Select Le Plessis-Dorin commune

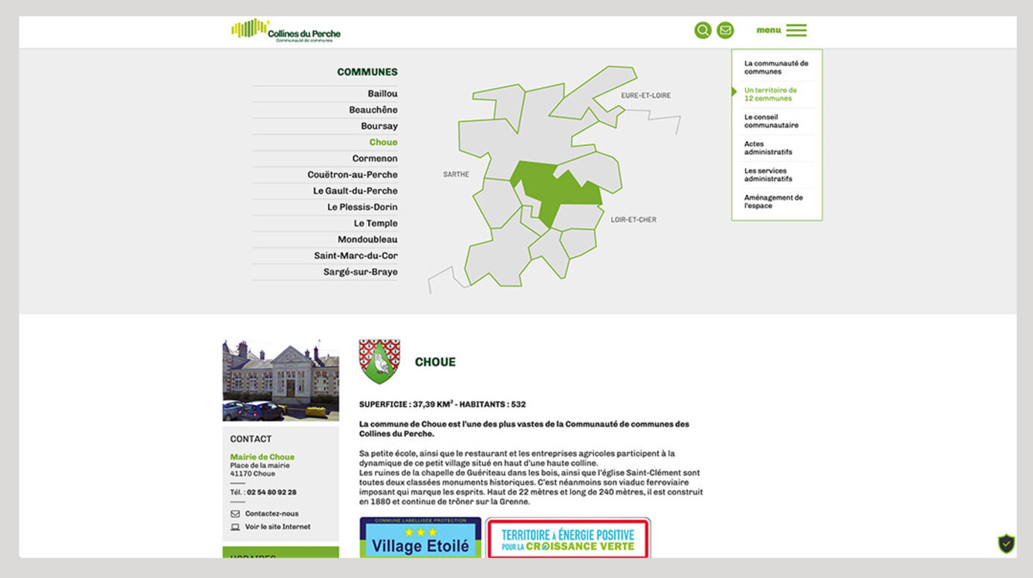(362, 207)
